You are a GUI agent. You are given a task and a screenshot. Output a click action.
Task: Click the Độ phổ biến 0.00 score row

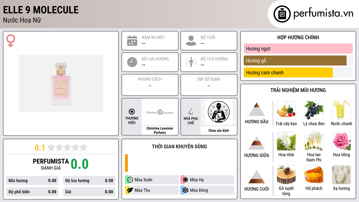click(32, 192)
